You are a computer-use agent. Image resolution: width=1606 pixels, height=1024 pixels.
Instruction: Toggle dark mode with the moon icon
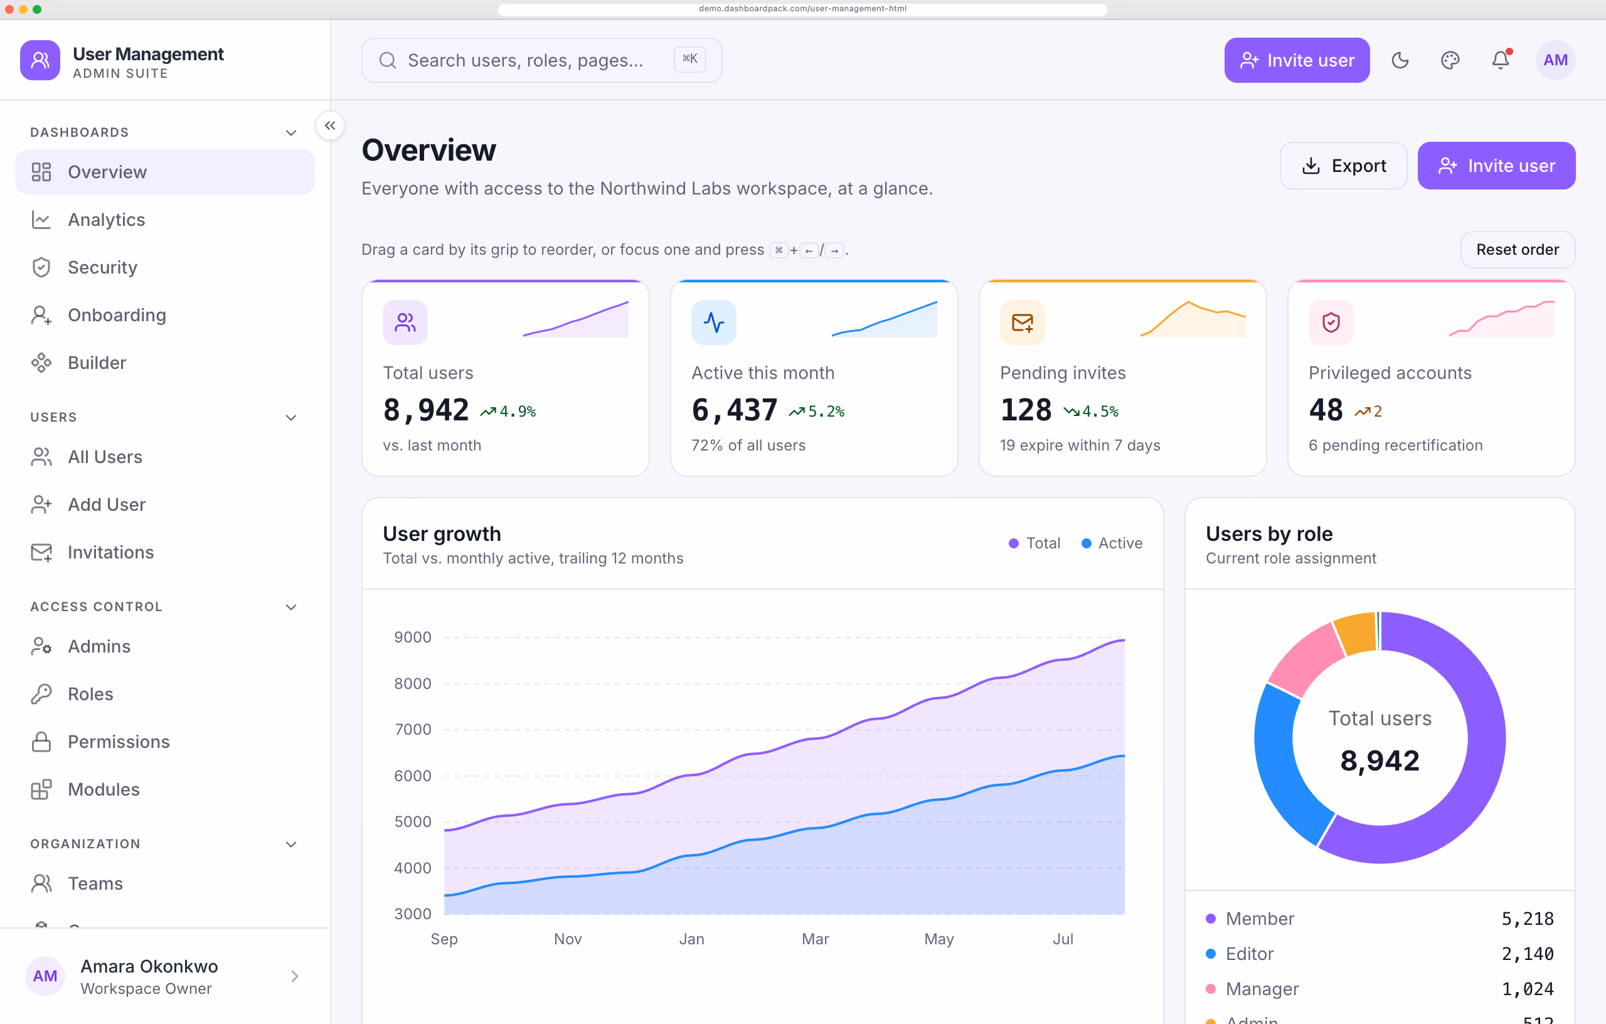pos(1400,60)
